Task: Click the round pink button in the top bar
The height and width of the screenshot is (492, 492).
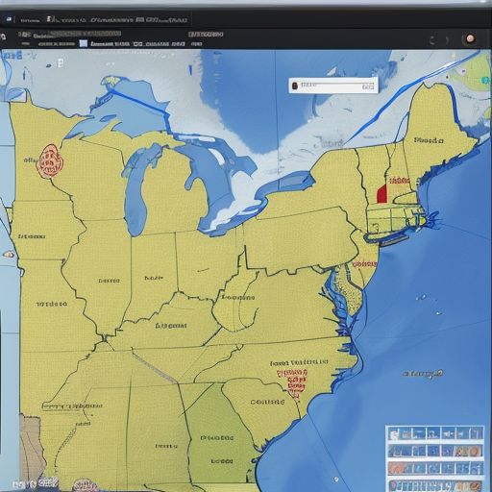Action: pyautogui.click(x=470, y=39)
